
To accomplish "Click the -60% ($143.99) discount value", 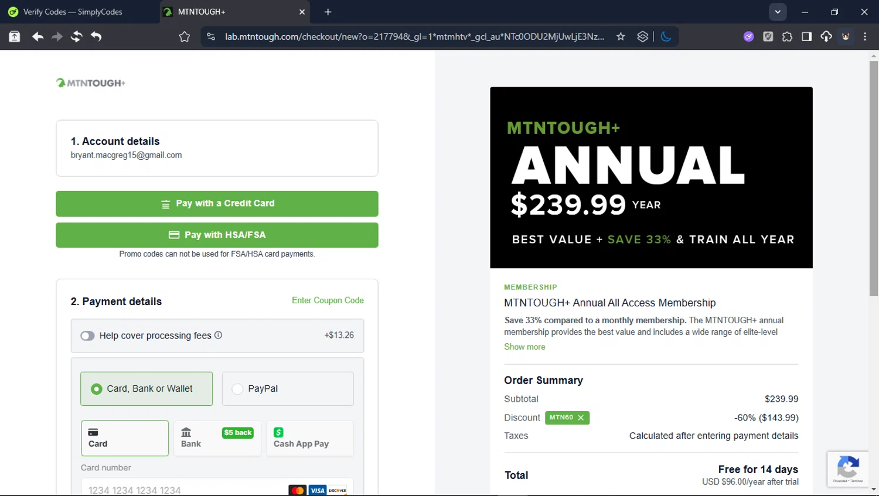I will 766,418.
